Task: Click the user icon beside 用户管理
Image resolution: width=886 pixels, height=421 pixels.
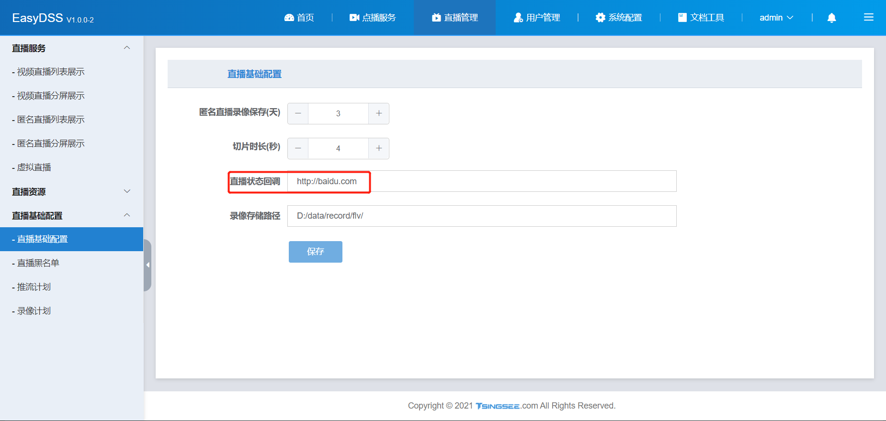Action: 518,18
